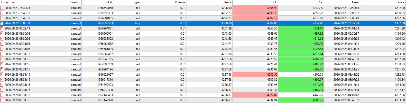Select the red S/L cell 4232.55
This screenshot has width=406, height=103.
tap(255, 75)
